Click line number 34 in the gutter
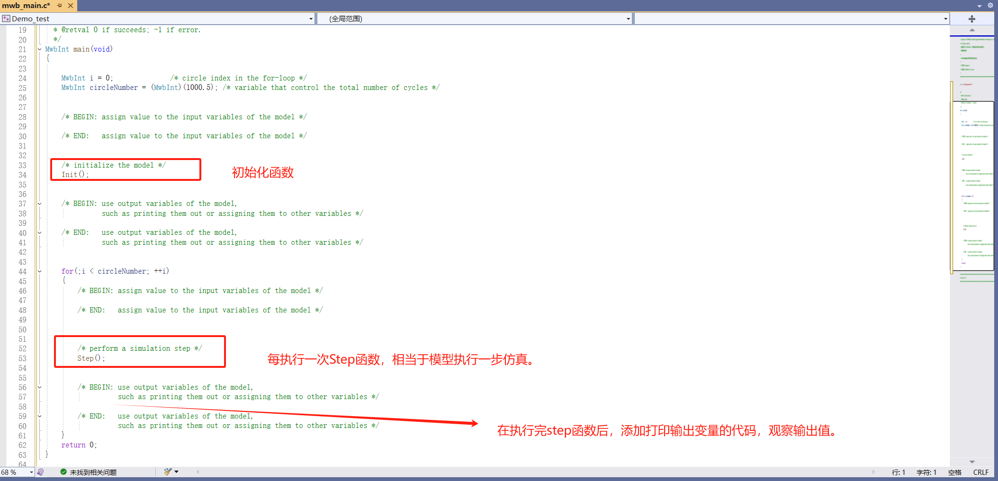Viewport: 998px width, 481px height. point(22,175)
